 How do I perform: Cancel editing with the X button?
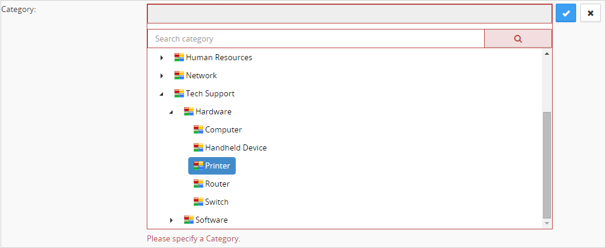pos(591,13)
